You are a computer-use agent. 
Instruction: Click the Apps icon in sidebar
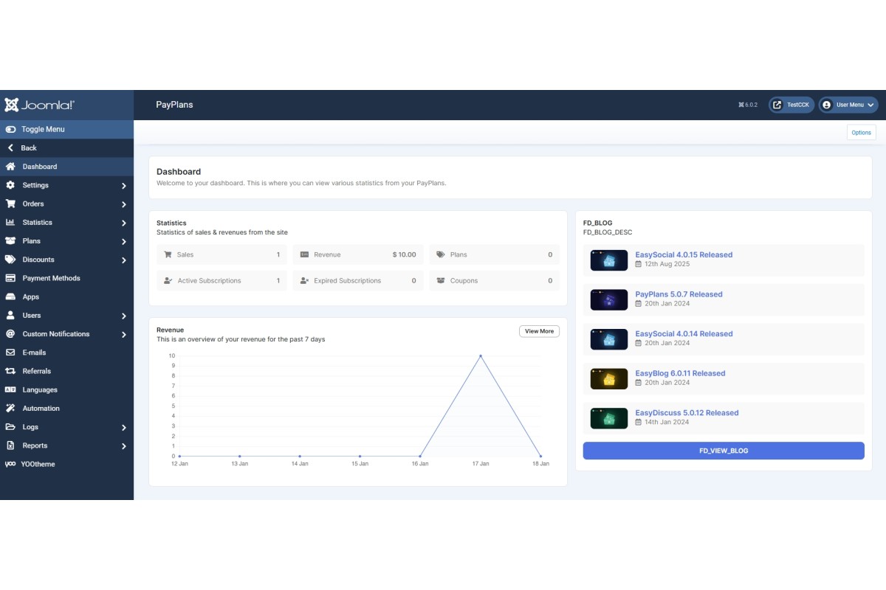point(10,296)
